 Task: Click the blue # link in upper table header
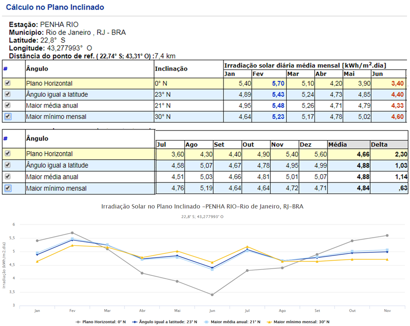(5, 68)
